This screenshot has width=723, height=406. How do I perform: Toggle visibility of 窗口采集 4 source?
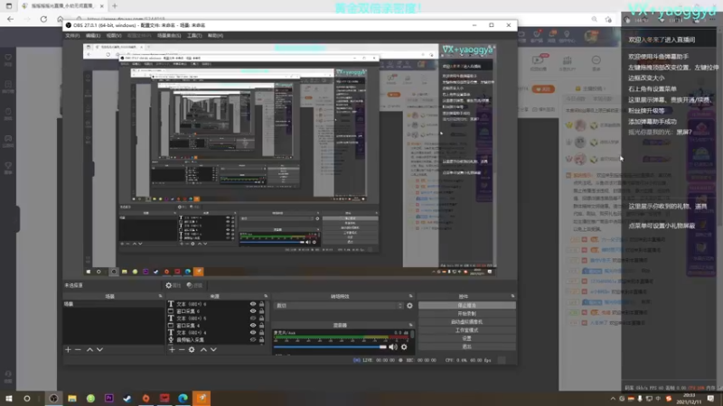(253, 326)
